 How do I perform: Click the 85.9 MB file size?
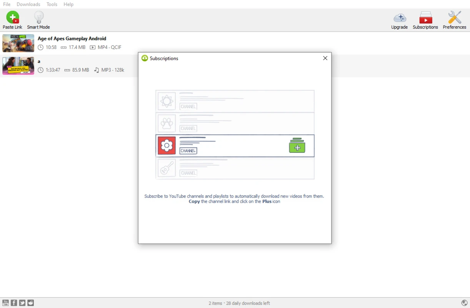[80, 70]
